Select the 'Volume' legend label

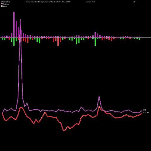click(6, 4)
